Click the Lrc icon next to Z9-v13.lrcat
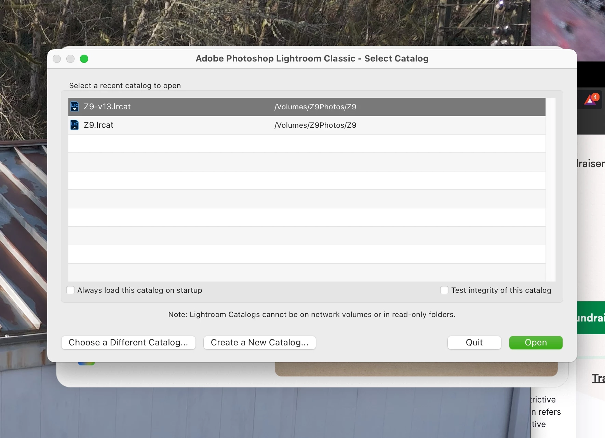The height and width of the screenshot is (438, 605). (x=75, y=107)
